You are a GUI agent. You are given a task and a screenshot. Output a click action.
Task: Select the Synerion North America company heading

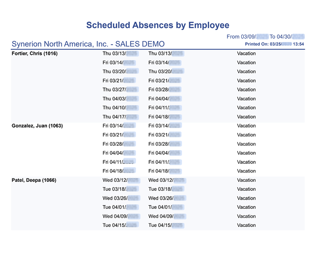coord(88,44)
